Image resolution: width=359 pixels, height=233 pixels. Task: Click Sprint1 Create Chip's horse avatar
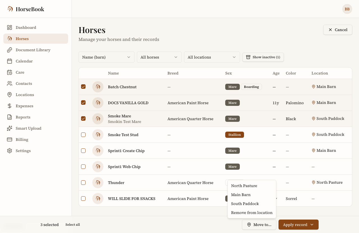[x=98, y=151]
